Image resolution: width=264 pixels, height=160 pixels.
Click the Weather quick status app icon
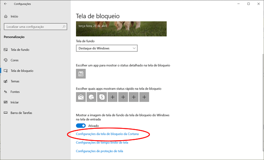click(91, 97)
